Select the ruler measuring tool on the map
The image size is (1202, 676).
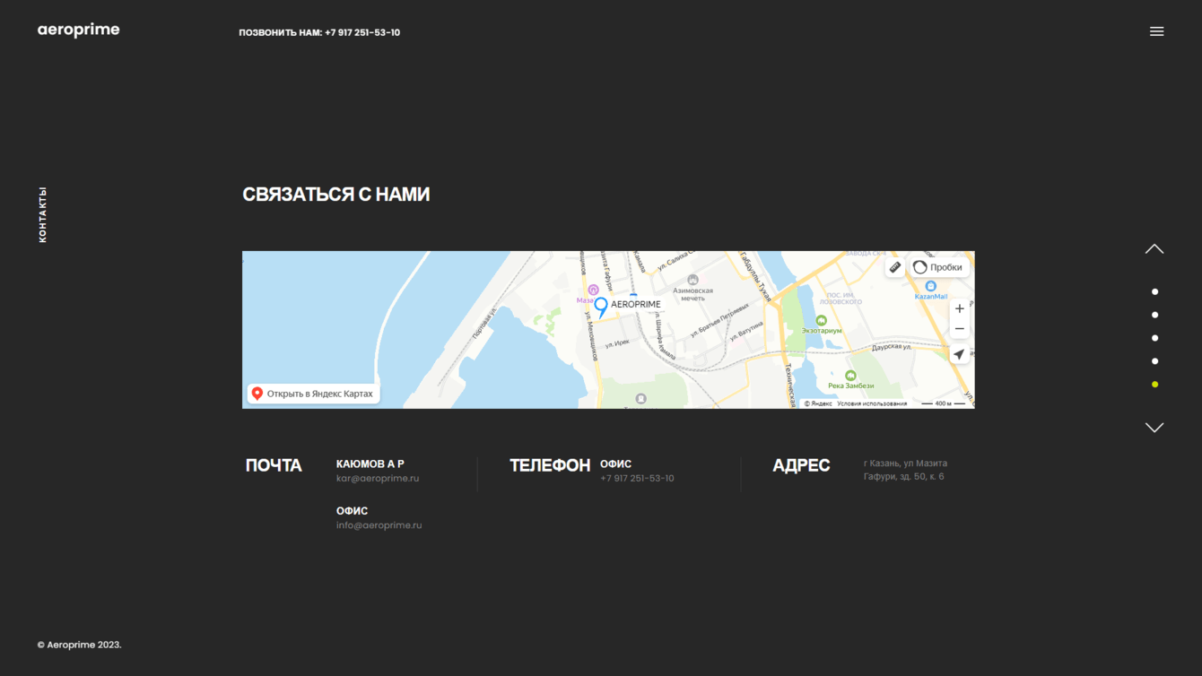coord(895,267)
